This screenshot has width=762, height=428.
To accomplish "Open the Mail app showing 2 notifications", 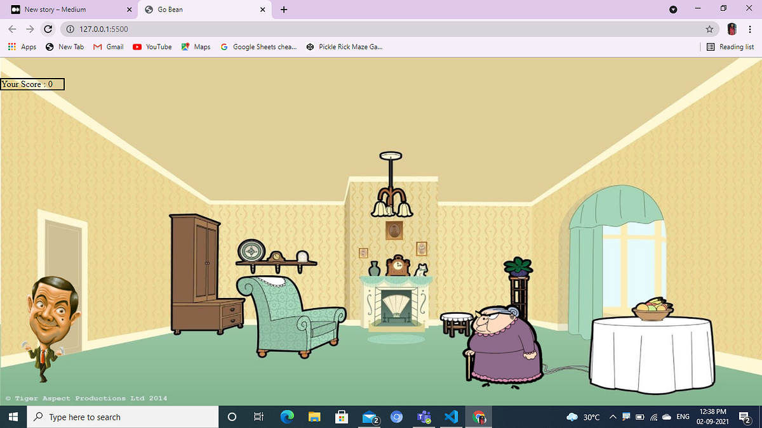I will 369,417.
